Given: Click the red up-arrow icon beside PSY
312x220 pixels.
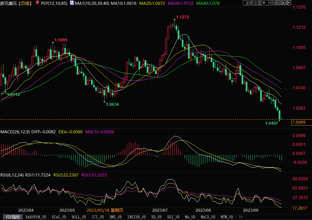Looking at the screenshot, I should pyautogui.click(x=37, y=3).
